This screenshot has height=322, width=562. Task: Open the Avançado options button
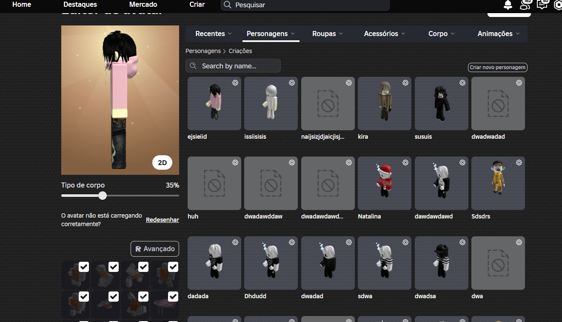[x=155, y=249]
